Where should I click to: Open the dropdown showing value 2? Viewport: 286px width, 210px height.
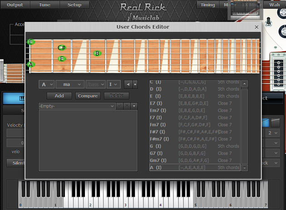(273, 133)
